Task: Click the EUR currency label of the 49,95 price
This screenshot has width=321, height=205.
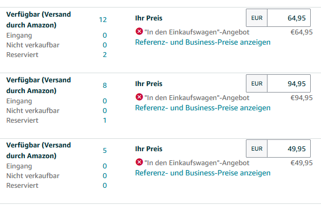Action: [257, 149]
